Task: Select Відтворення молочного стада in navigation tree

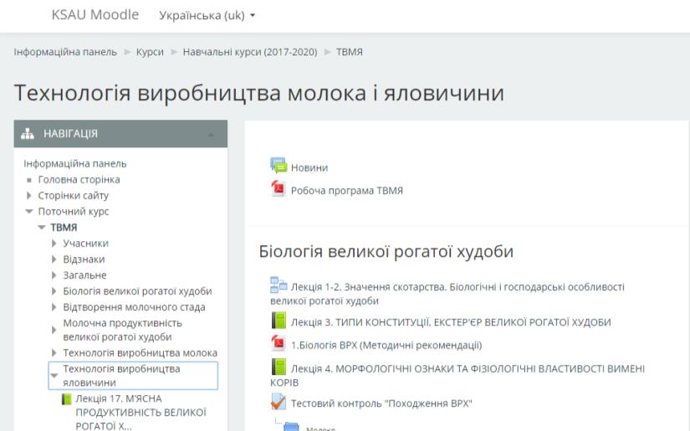Action: (x=134, y=307)
